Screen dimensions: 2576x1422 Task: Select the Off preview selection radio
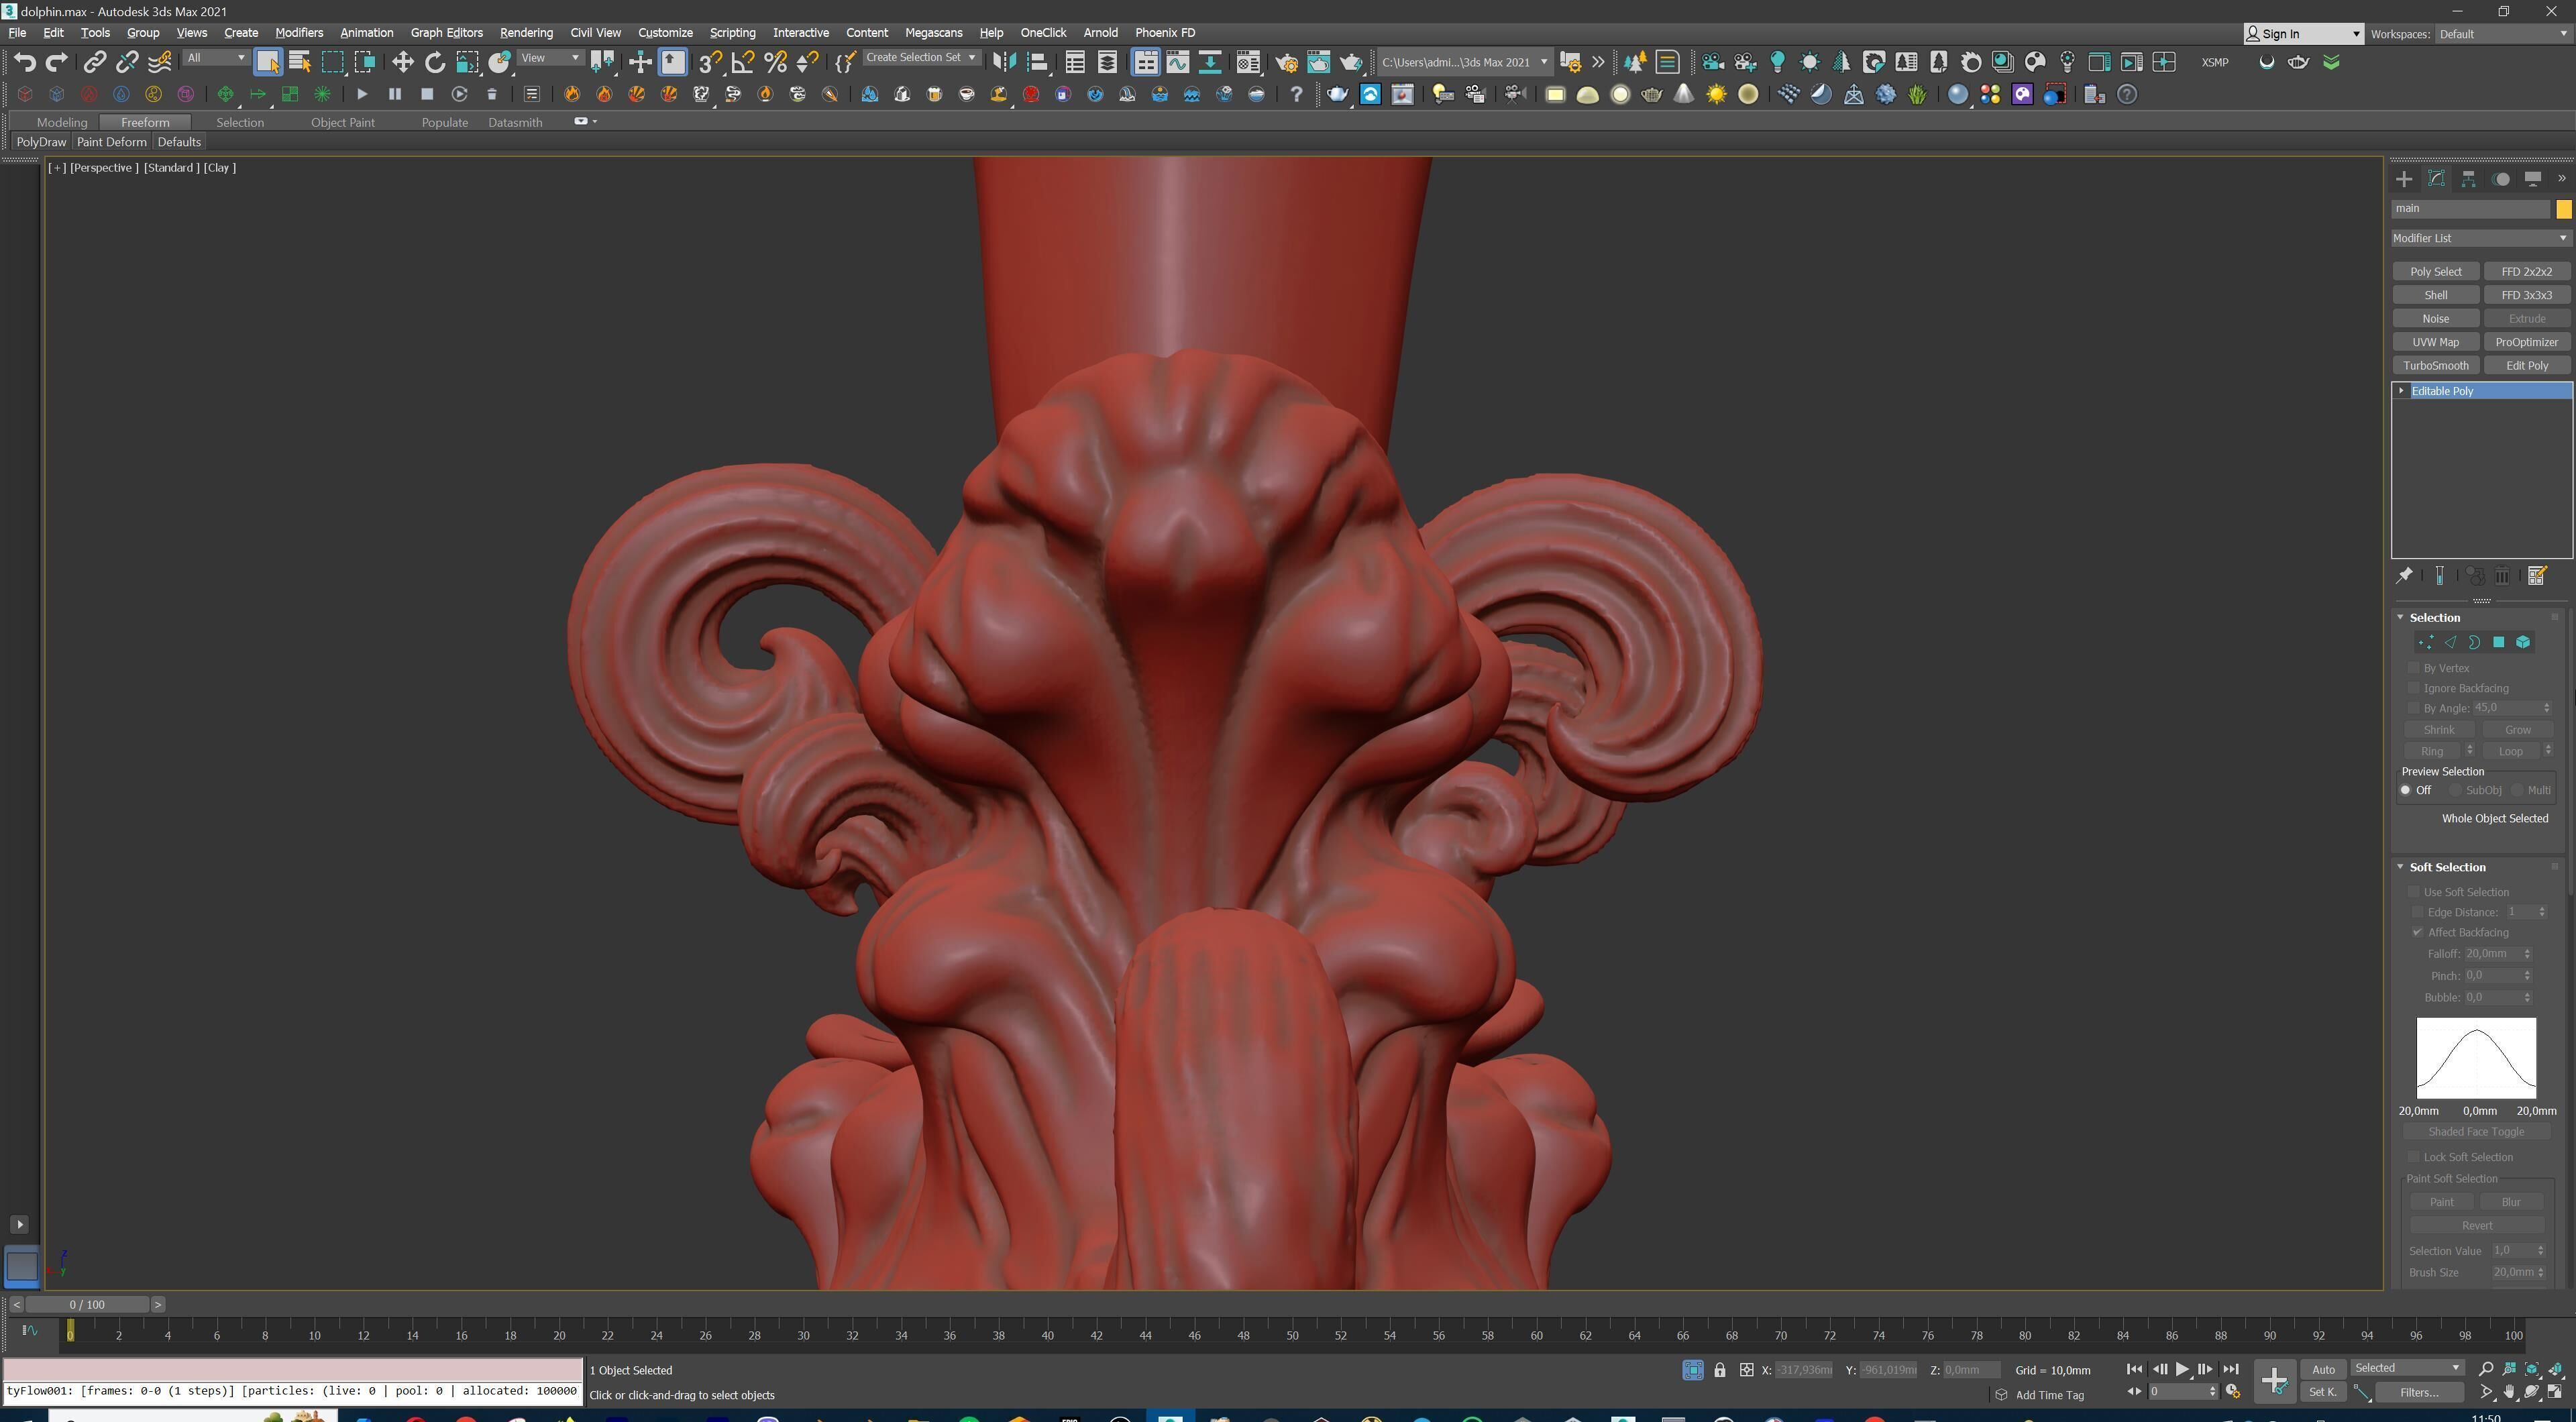click(2406, 790)
